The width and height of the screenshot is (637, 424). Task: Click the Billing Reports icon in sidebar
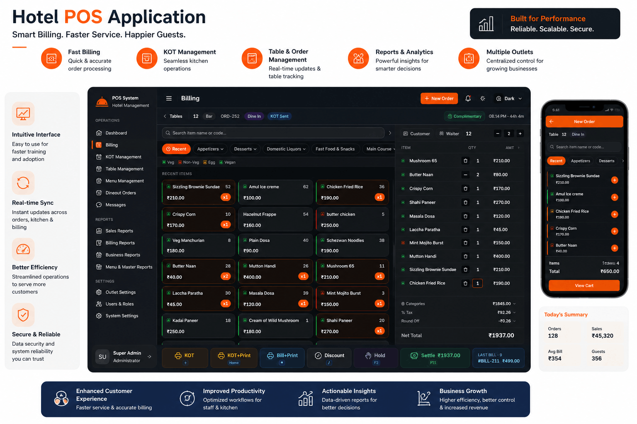tap(99, 243)
